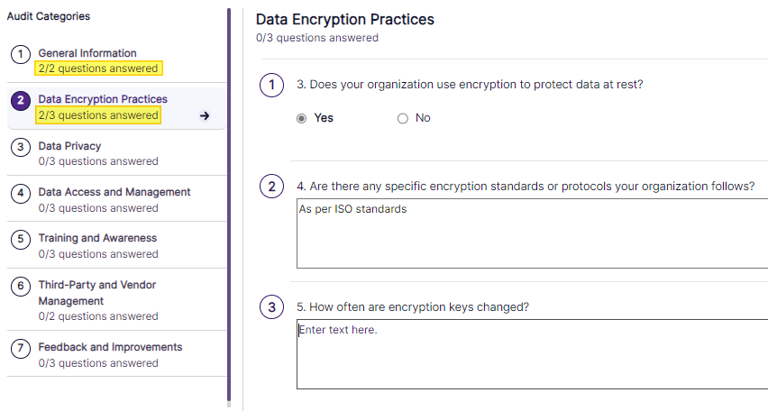Click the arrow icon beside Data Encryption Practices

point(205,115)
